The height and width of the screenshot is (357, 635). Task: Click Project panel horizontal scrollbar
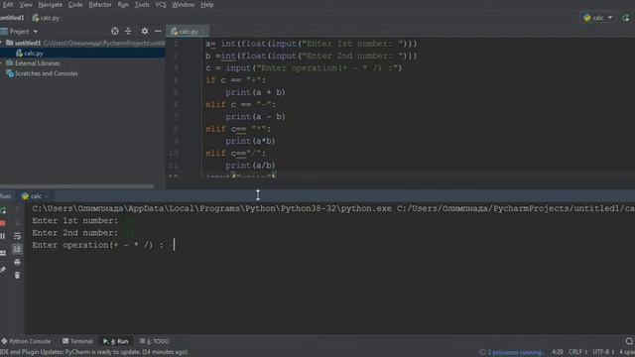click(77, 186)
